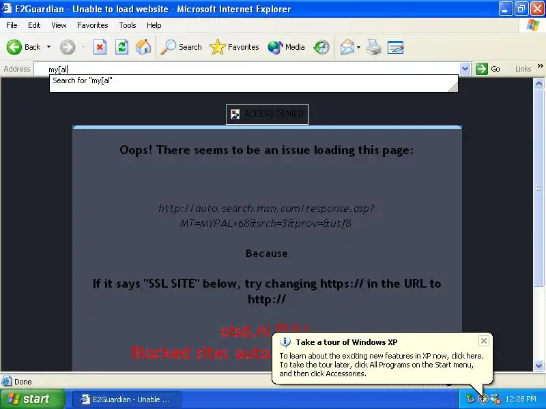546x409 pixels.
Task: Click the balloon info icon
Action: [x=285, y=342]
